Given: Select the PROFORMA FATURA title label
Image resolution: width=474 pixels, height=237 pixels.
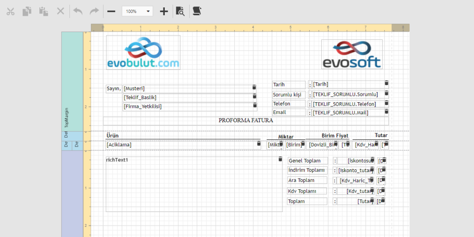Looking at the screenshot, I should (x=246, y=121).
